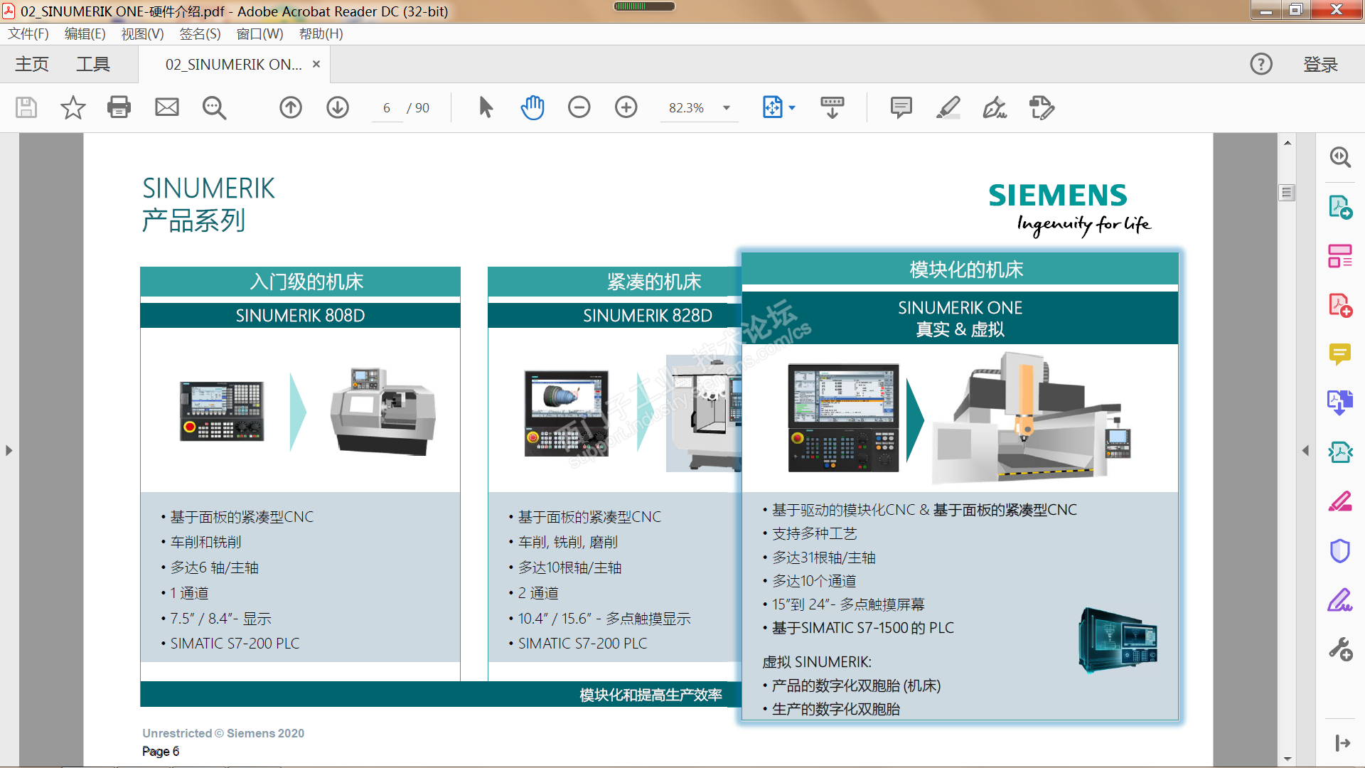Add sticky note comment tool
The image size is (1365, 768).
(x=901, y=107)
